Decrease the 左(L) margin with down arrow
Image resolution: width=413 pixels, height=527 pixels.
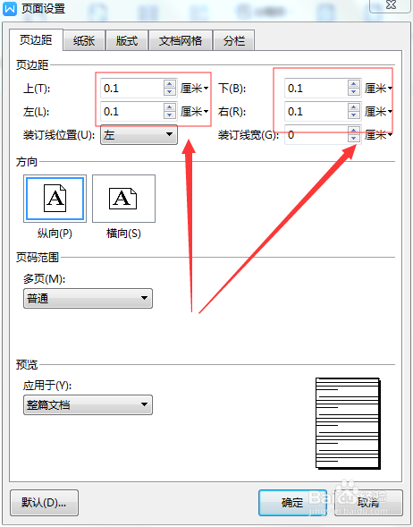[170, 115]
